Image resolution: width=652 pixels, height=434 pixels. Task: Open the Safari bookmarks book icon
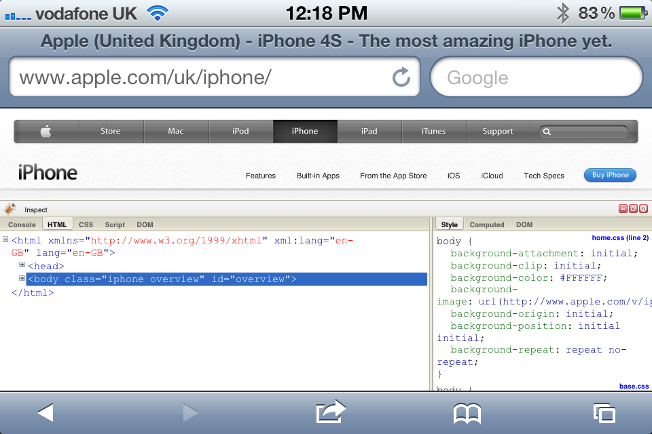point(467,412)
